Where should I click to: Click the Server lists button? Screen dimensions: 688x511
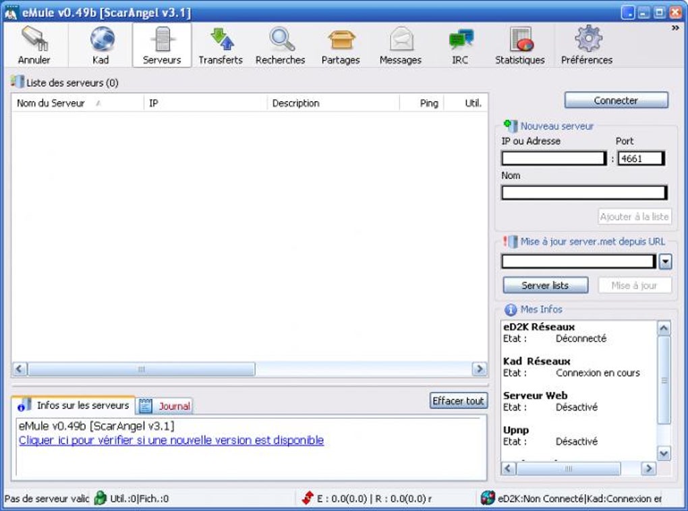click(x=546, y=286)
